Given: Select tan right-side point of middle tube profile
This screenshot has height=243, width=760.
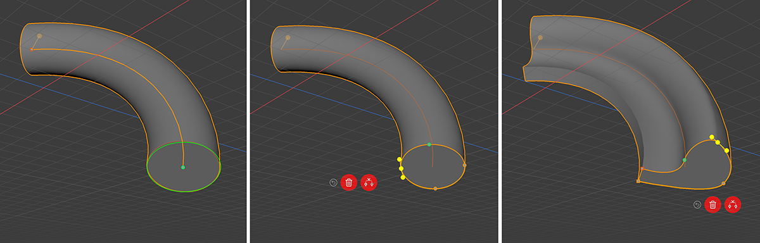Looking at the screenshot, I should tap(464, 165).
